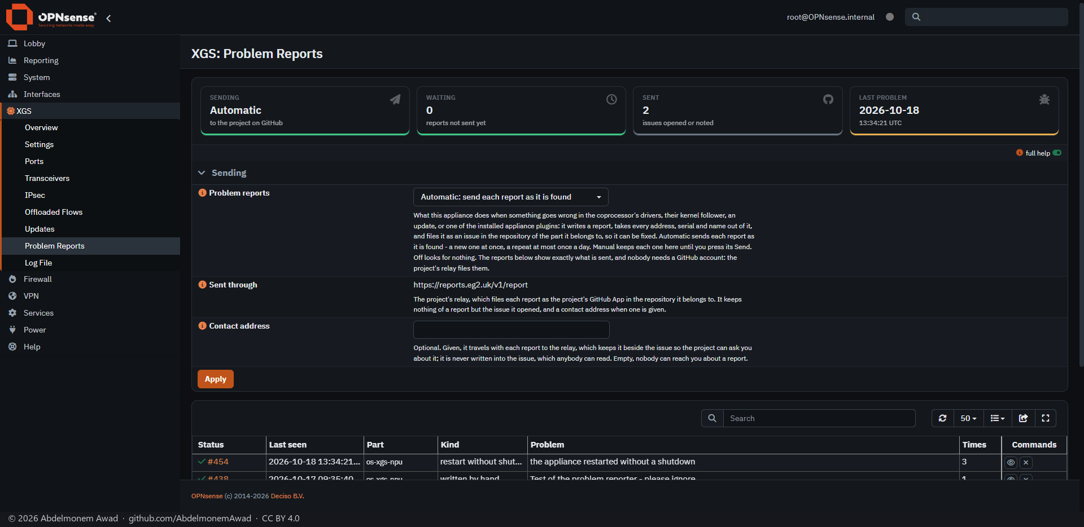This screenshot has height=527, width=1084.
Task: Delete report #454 with the x icon
Action: 1026,463
